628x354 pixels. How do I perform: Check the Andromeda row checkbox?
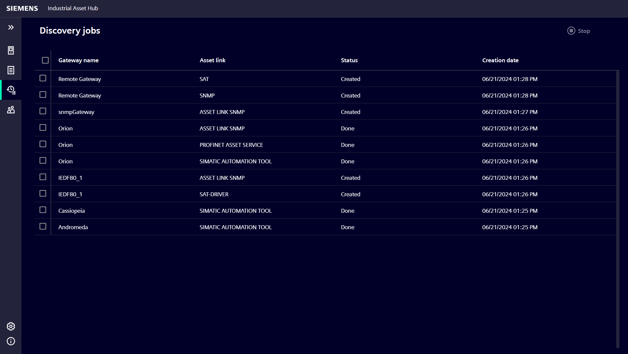click(x=43, y=227)
